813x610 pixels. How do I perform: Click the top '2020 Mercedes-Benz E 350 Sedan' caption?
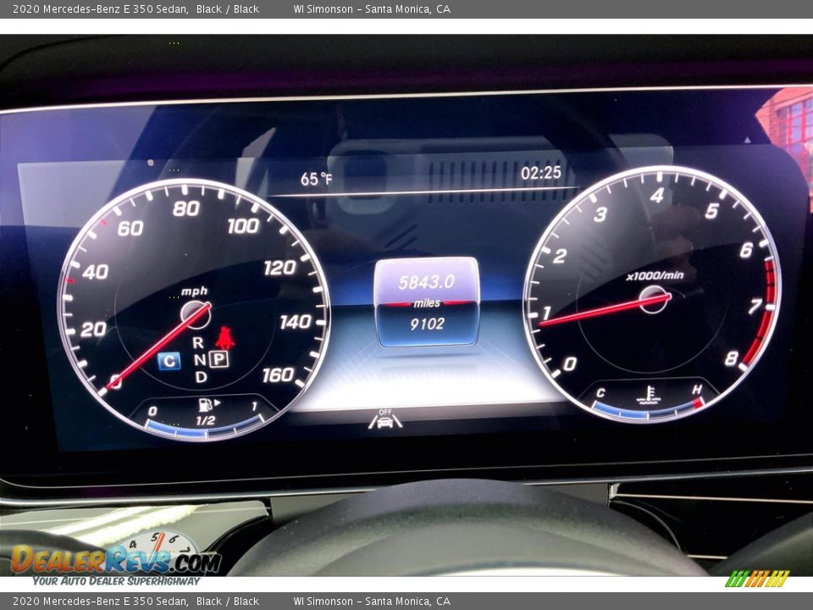(100, 8)
